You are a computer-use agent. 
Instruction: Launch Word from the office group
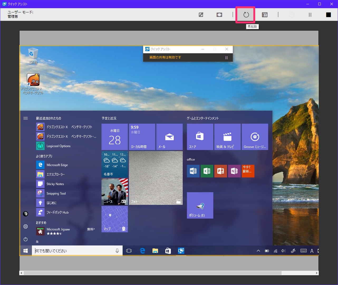(x=193, y=171)
